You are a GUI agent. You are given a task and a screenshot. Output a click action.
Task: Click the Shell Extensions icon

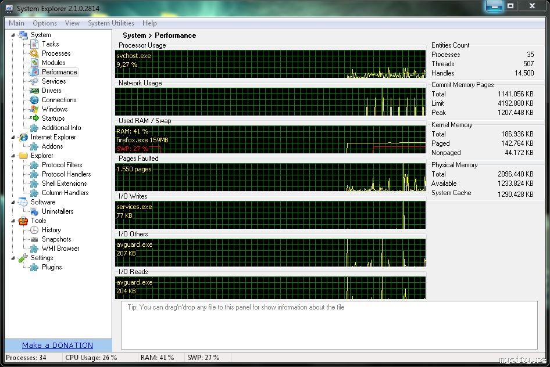(x=34, y=183)
